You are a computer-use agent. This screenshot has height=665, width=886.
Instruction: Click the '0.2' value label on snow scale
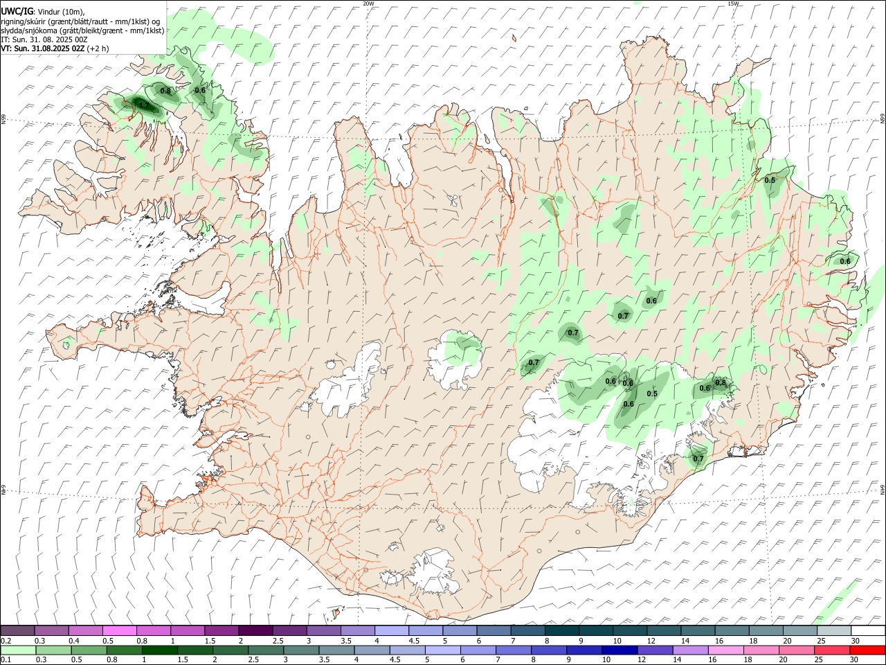[6, 641]
